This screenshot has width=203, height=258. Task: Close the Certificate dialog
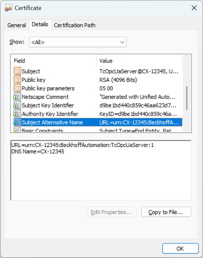tap(194, 8)
